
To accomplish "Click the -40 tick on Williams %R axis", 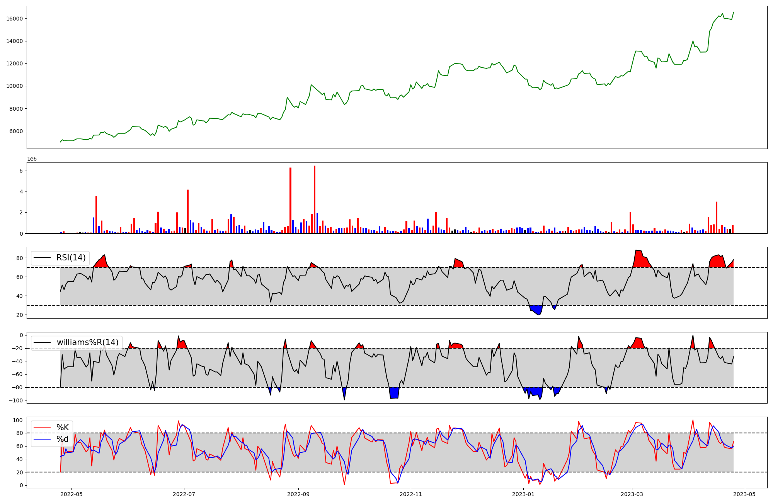I will [x=17, y=361].
